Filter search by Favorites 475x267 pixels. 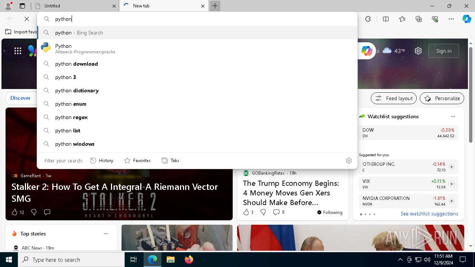[137, 161]
